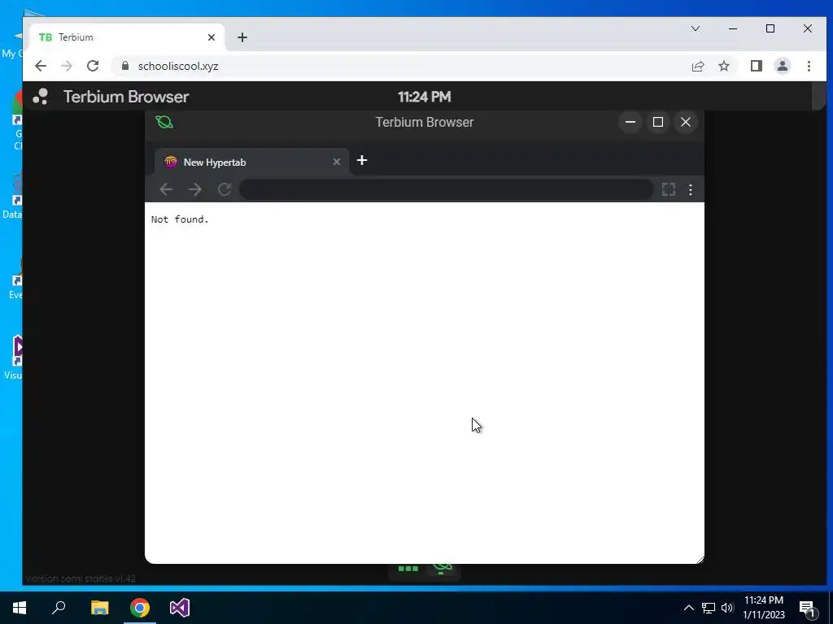Click planet browser icon in Terbium dock
Viewport: 833px width, 624px height.
(x=442, y=568)
